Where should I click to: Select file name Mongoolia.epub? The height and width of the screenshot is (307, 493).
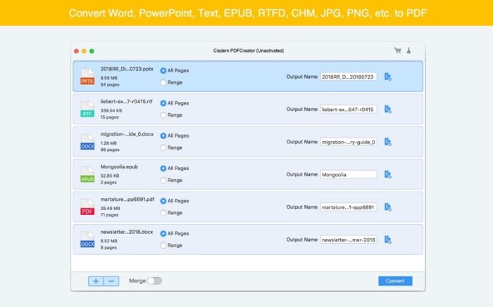click(119, 166)
